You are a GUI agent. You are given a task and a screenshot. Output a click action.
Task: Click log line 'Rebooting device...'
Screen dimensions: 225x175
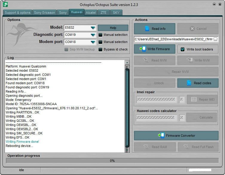[x=19, y=146]
